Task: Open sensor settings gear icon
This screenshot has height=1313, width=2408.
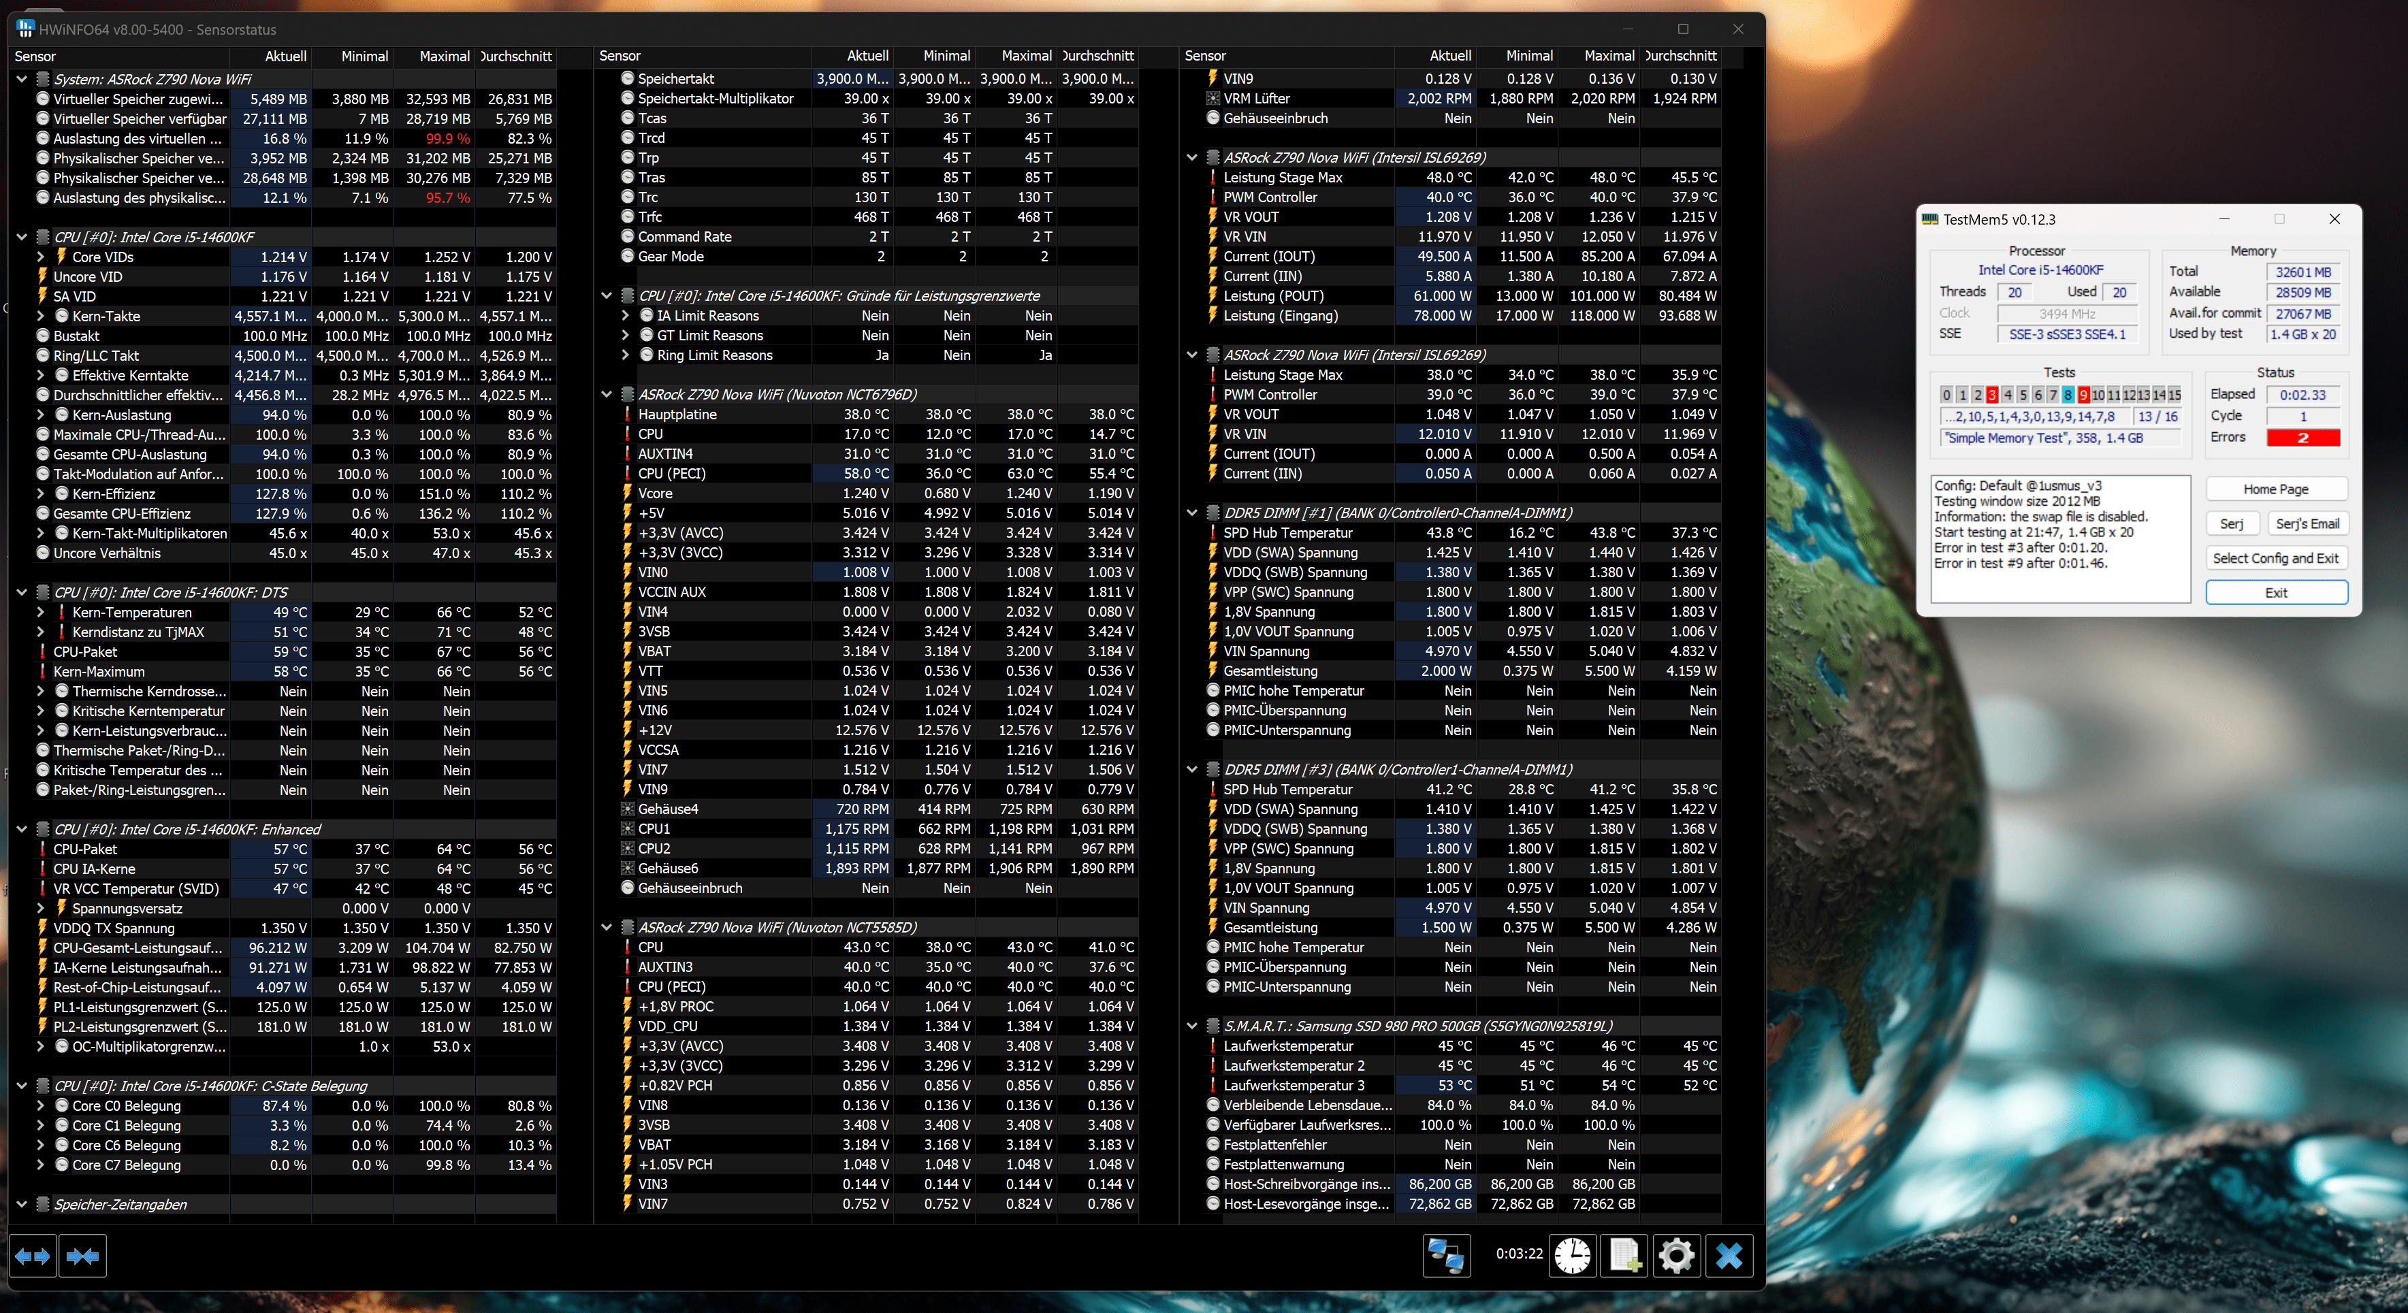Action: (x=1676, y=1255)
